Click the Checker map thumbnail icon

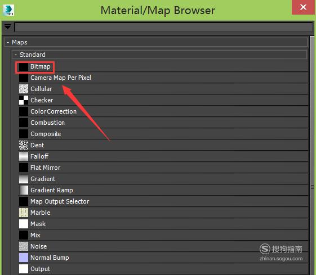[24, 100]
